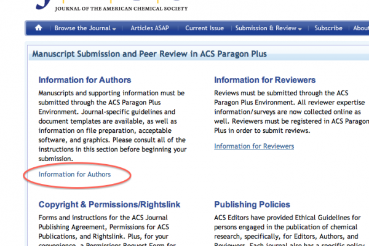
Task: Open the Browse the Journal dropdown
Action: point(85,28)
